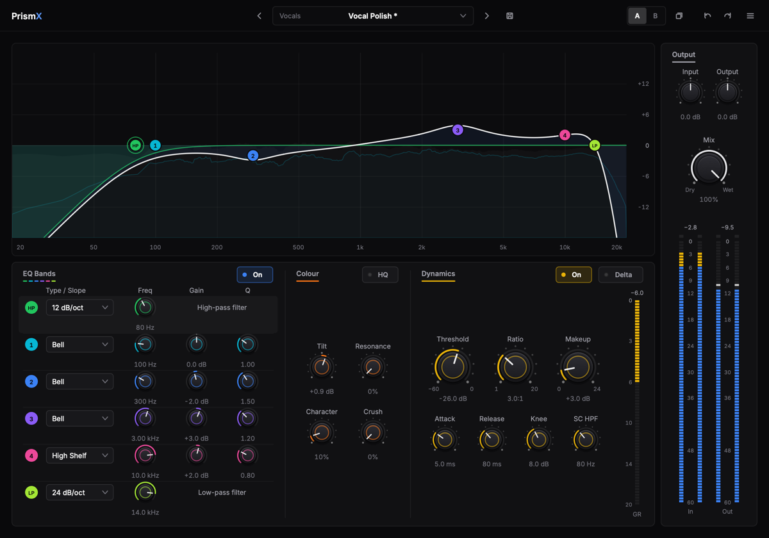Viewport: 769px width, 538px height.
Task: Click the SC HPF knob
Action: [x=586, y=440]
